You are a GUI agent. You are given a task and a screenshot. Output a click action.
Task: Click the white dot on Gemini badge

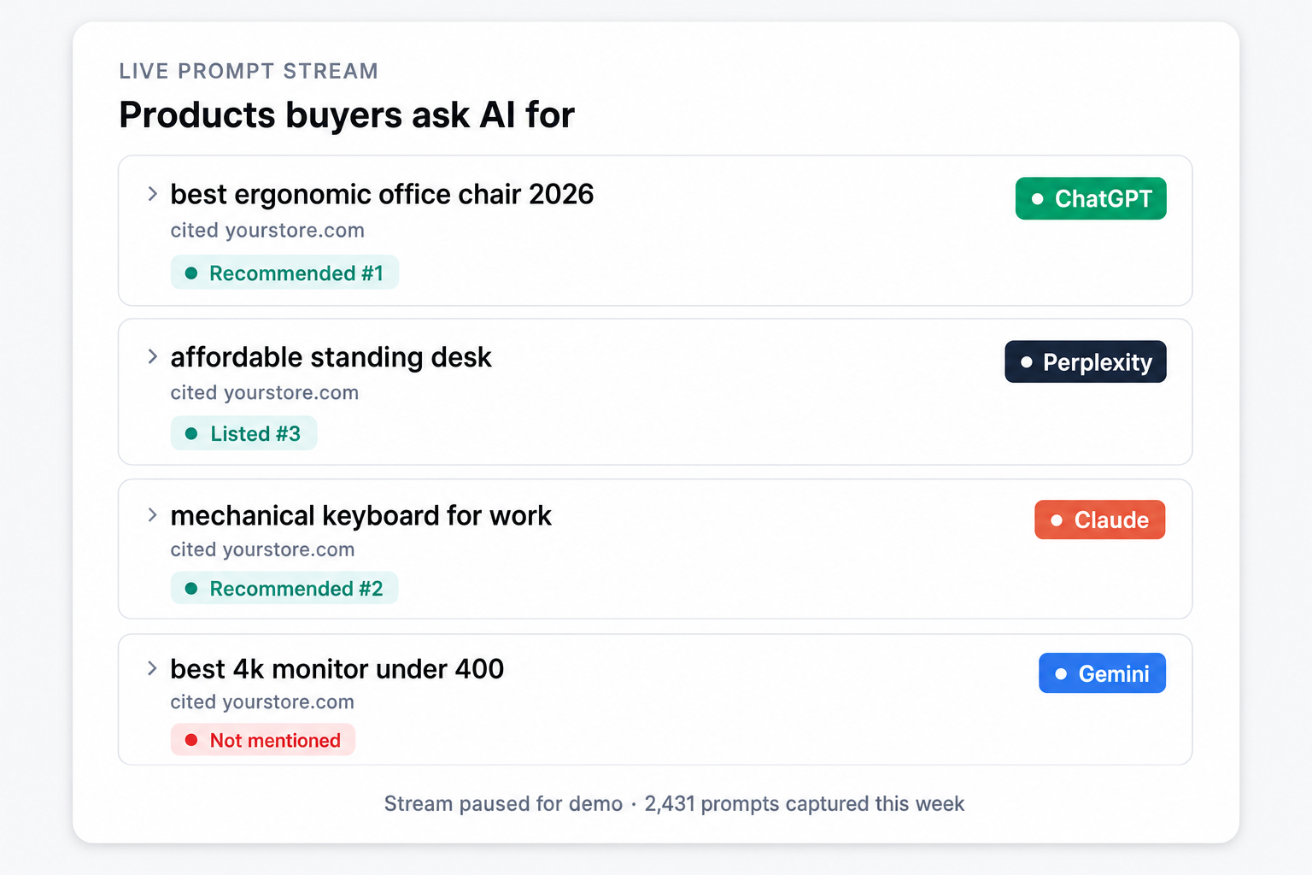tap(1061, 674)
